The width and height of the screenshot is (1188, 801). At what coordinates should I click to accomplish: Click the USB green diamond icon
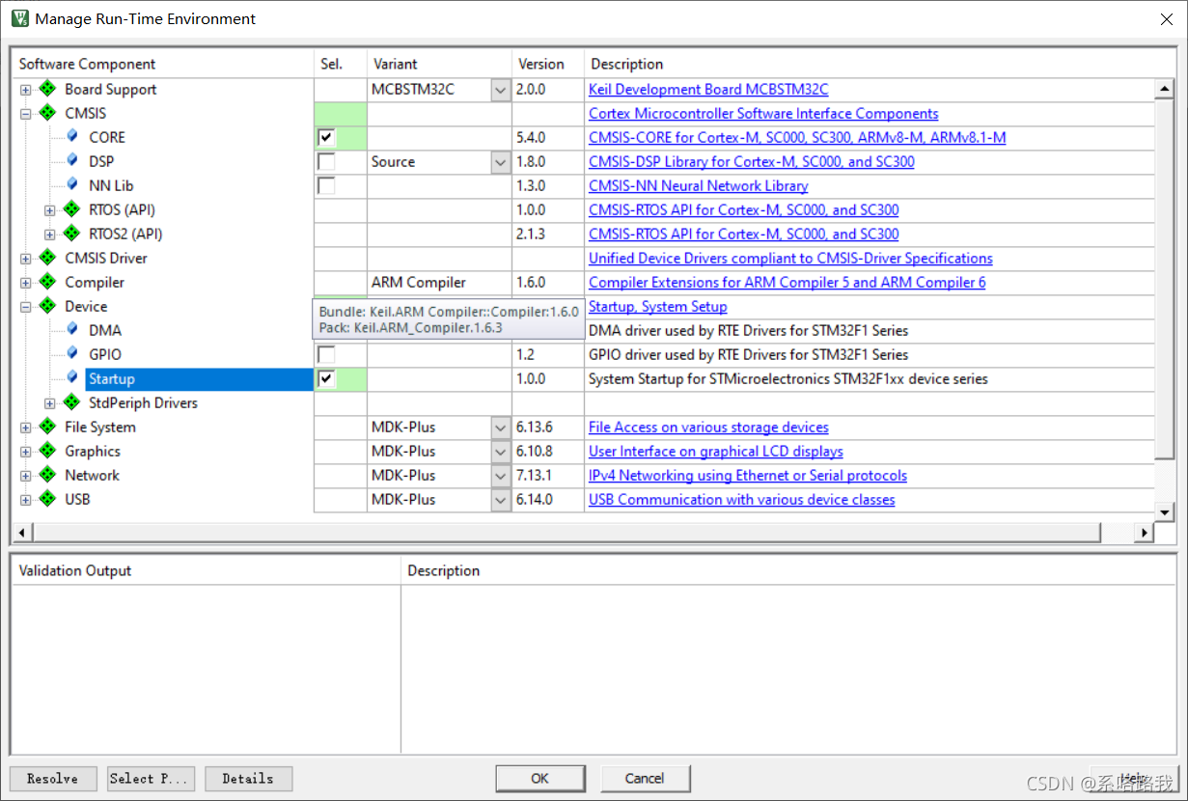(47, 499)
